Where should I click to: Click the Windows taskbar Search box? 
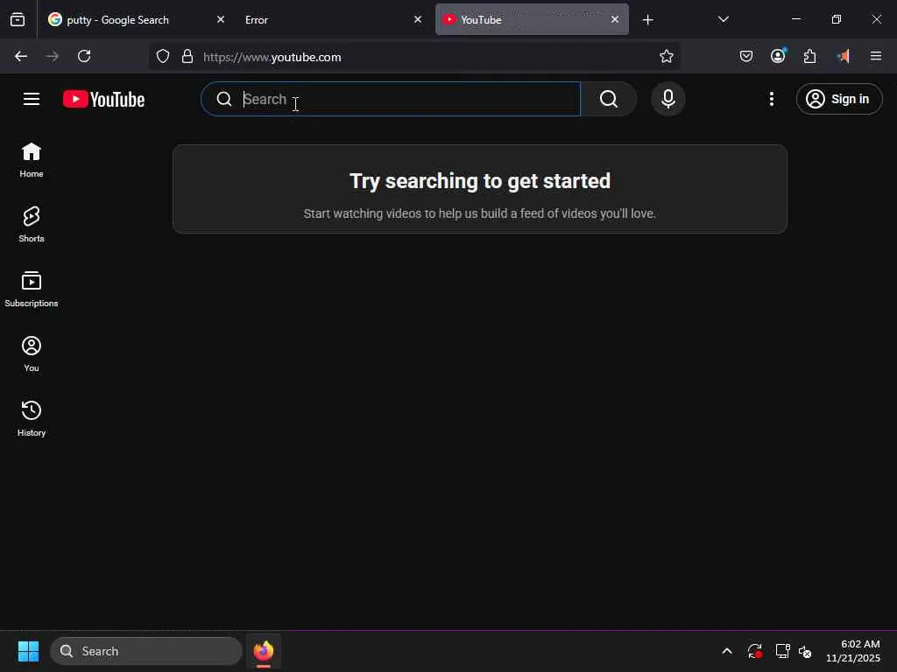146,651
